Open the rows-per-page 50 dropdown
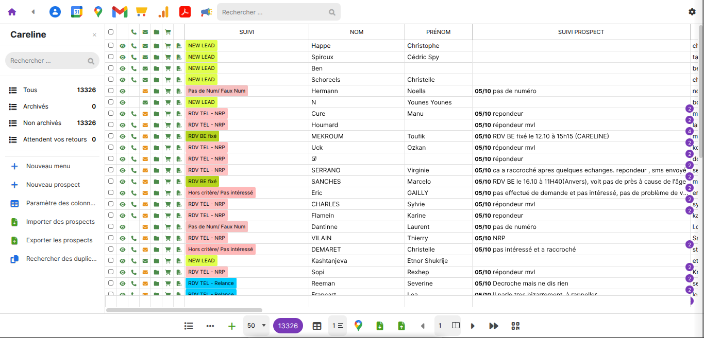Image resolution: width=704 pixels, height=338 pixels. (x=256, y=326)
